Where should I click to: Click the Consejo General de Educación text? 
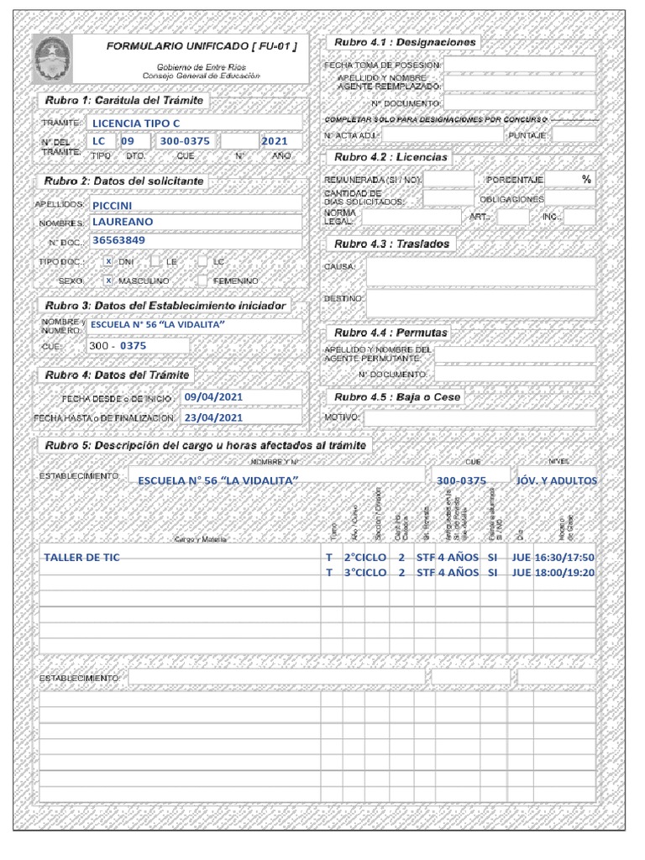point(202,76)
